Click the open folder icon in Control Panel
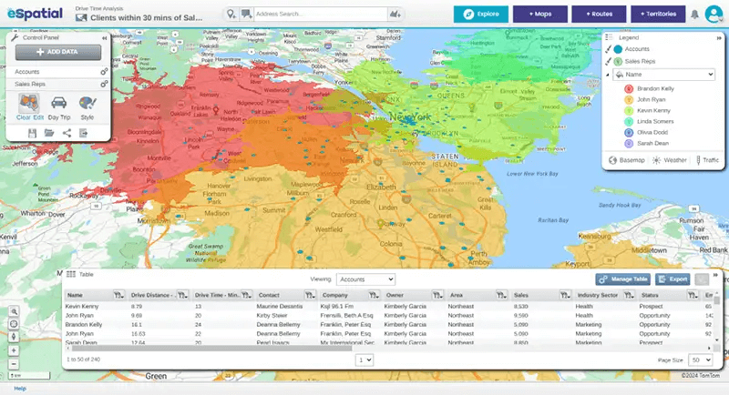The width and height of the screenshot is (729, 395). pos(49,133)
